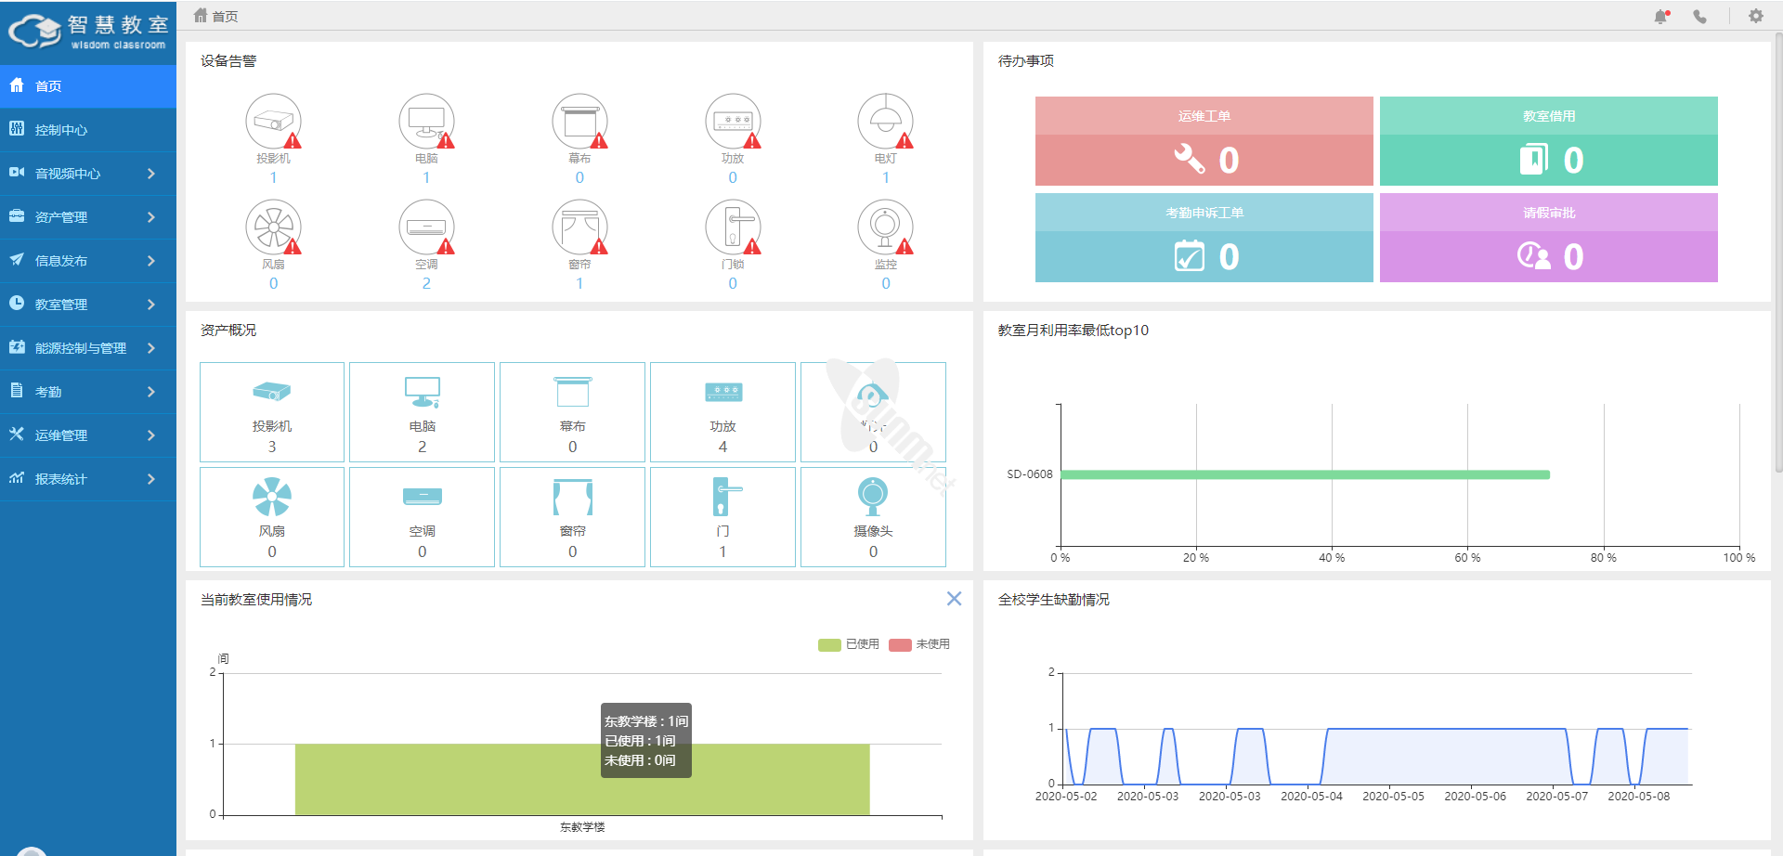Image resolution: width=1783 pixels, height=856 pixels.
Task: Select the fan asset tile
Action: click(272, 516)
